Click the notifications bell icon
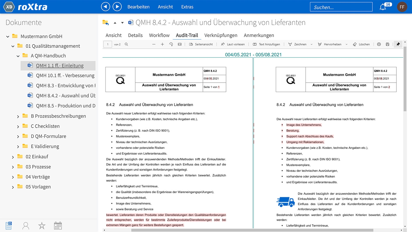 [x=383, y=7]
